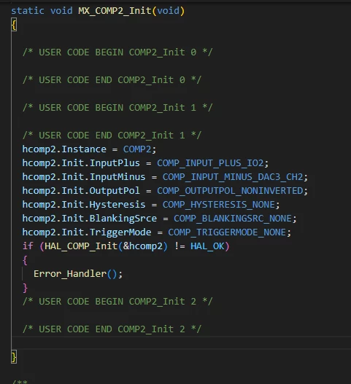The image size is (351, 384).
Task: Click the comment 'USER CODE END COMP2_Init 0'
Action: click(112, 80)
